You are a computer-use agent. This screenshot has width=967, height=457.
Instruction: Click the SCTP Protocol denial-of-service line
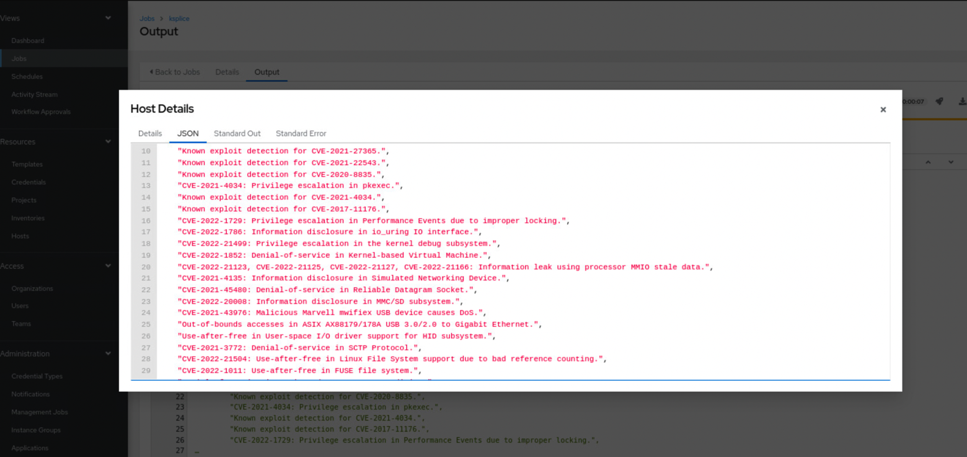(x=299, y=348)
